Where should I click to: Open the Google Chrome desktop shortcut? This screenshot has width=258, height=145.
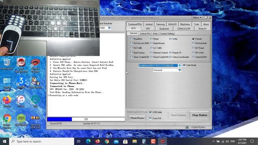click(x=7, y=121)
